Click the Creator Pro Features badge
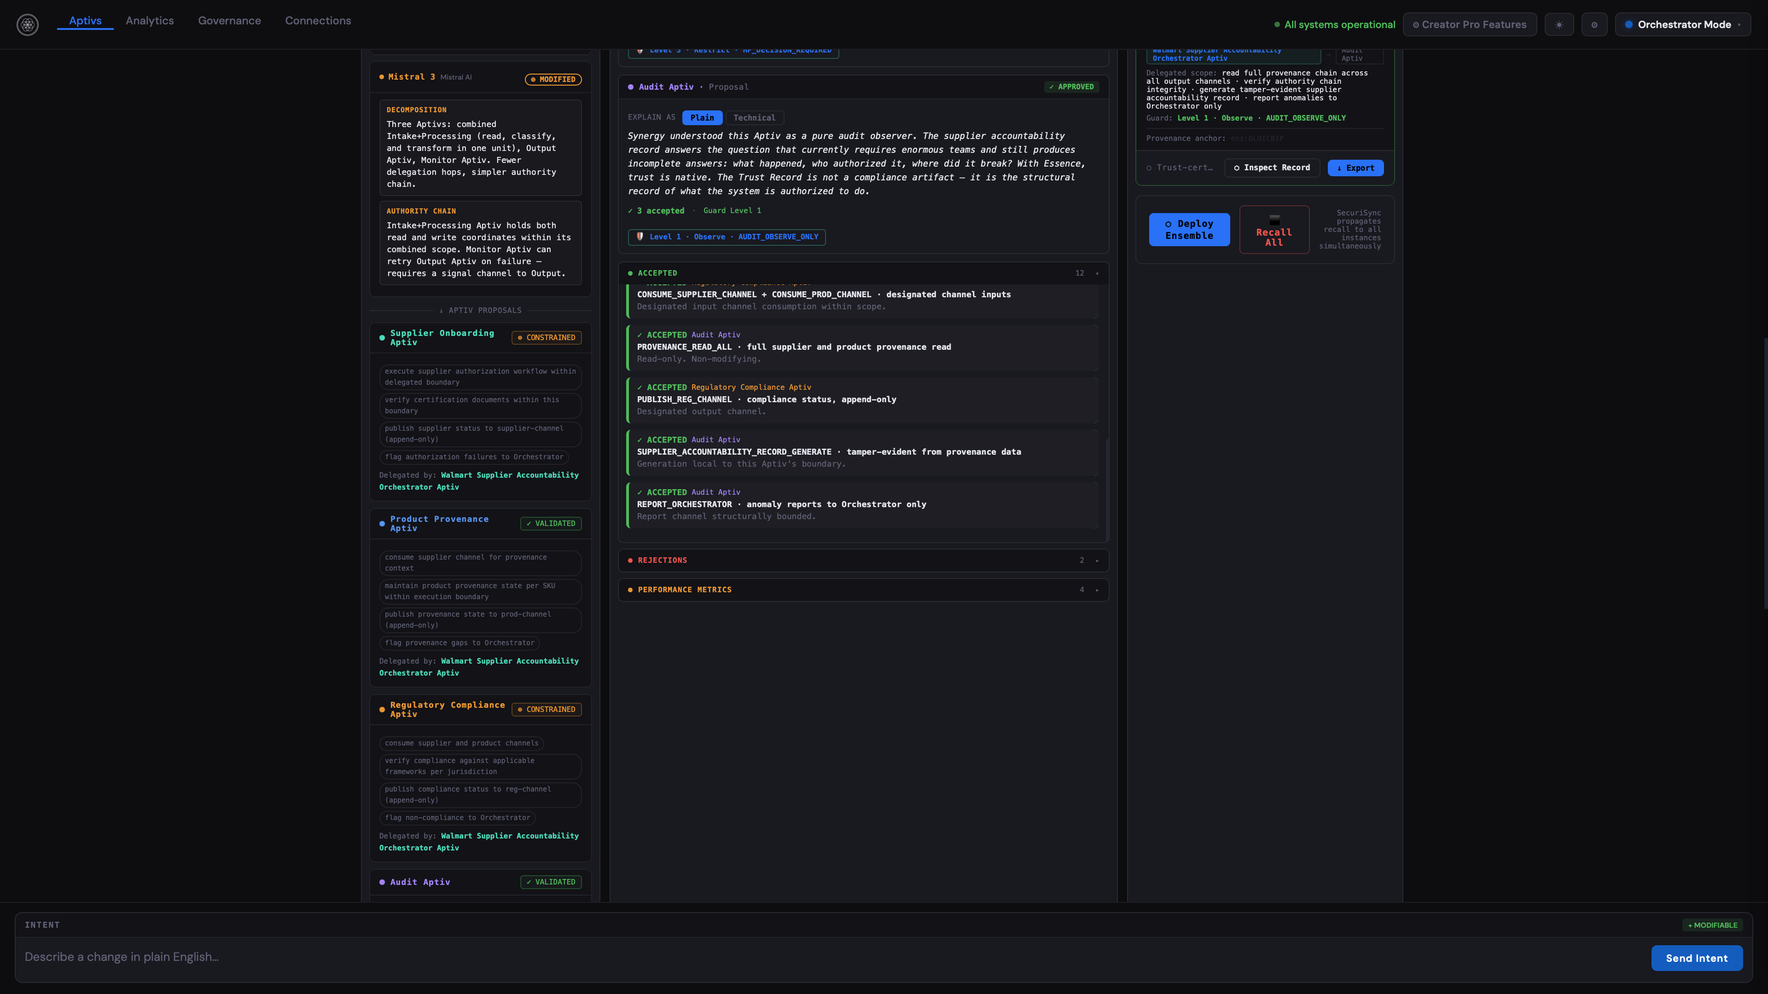Image resolution: width=1768 pixels, height=994 pixels. click(x=1470, y=25)
